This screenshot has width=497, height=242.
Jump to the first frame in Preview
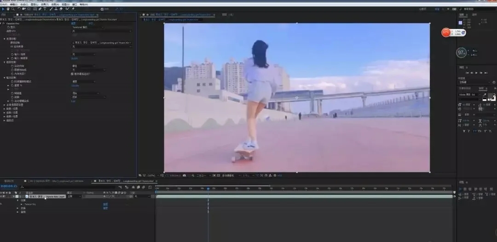[x=467, y=73]
